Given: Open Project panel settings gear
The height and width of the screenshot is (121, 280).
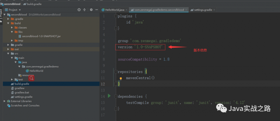Looking at the screenshot, I should coord(91,10).
